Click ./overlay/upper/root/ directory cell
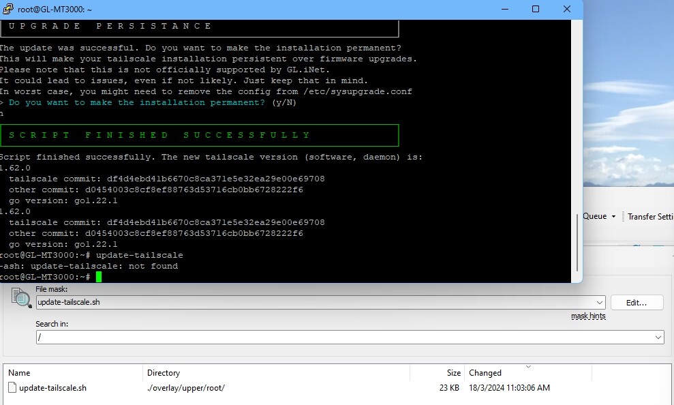674x405 pixels. tap(185, 388)
